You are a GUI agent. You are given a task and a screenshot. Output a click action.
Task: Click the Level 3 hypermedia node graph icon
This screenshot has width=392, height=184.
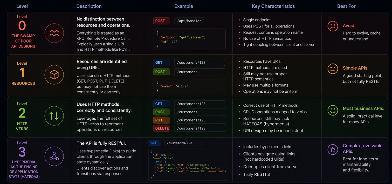[54, 156]
